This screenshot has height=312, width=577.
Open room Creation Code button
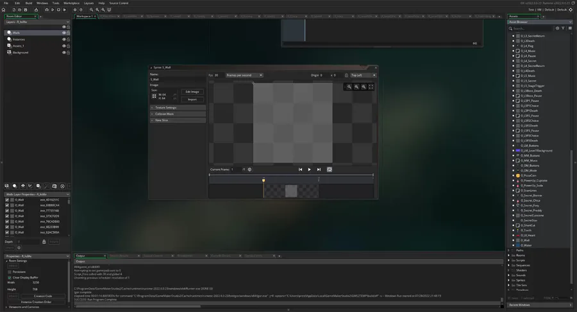point(43,296)
